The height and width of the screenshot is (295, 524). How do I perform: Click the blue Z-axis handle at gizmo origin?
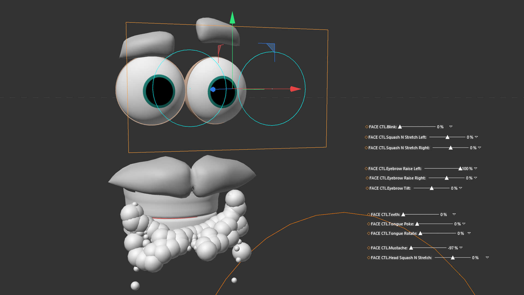coord(213,89)
